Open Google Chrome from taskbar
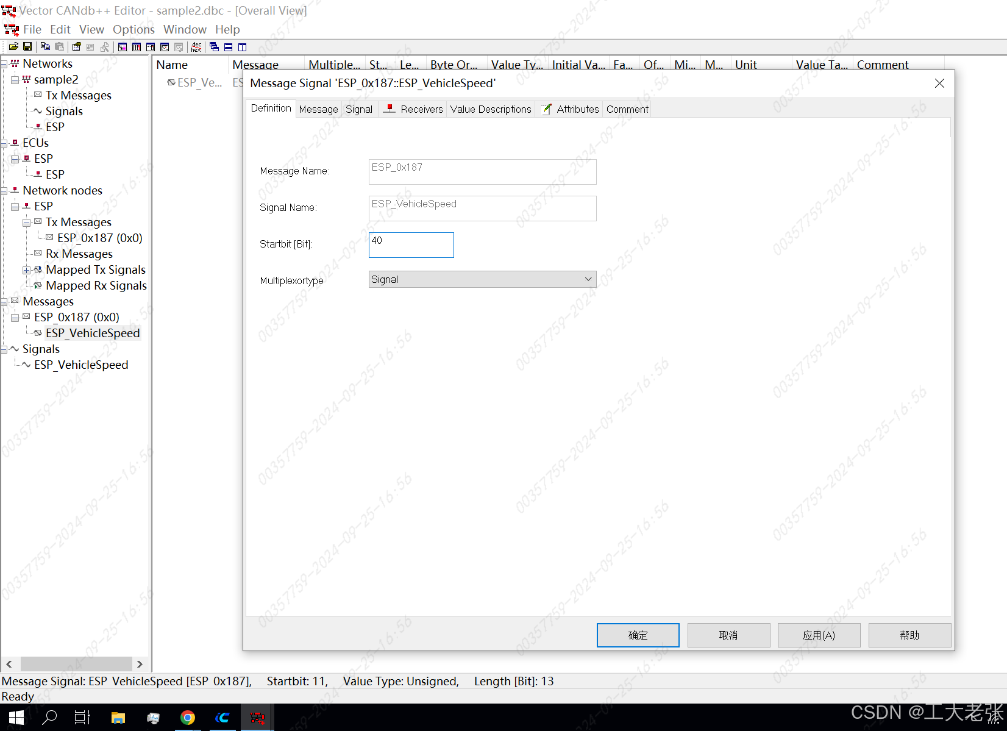 click(188, 718)
